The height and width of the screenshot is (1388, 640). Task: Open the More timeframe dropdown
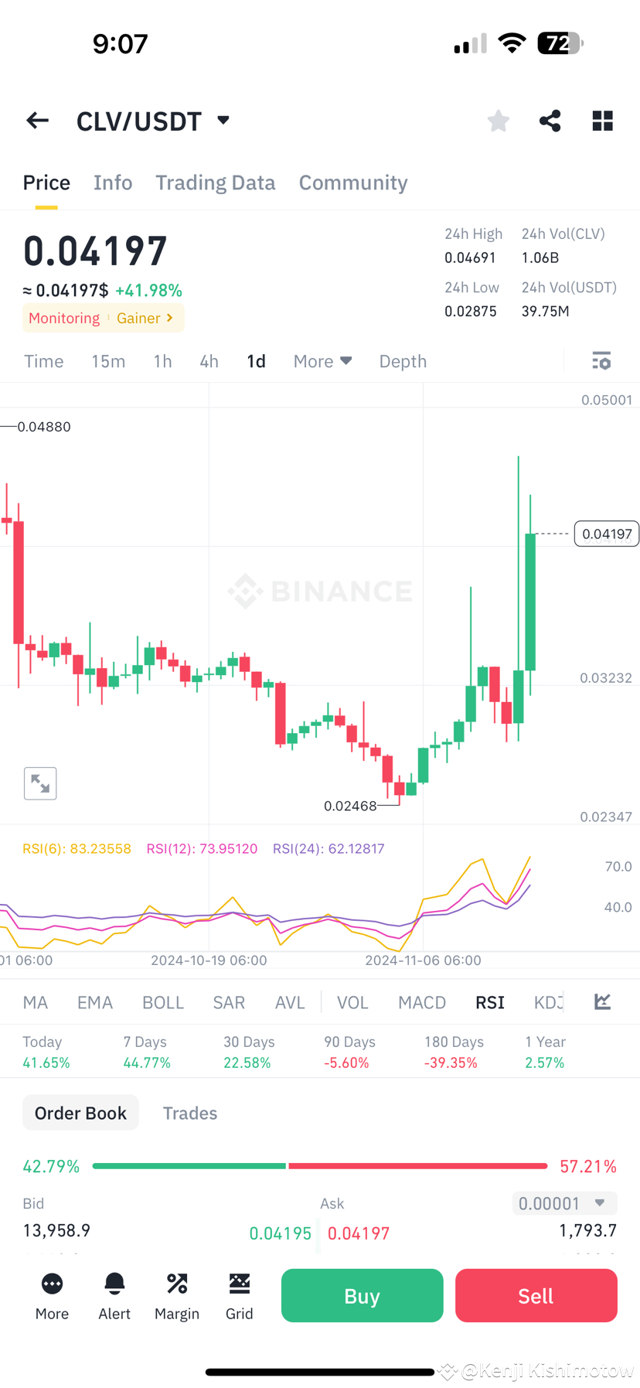tap(322, 361)
